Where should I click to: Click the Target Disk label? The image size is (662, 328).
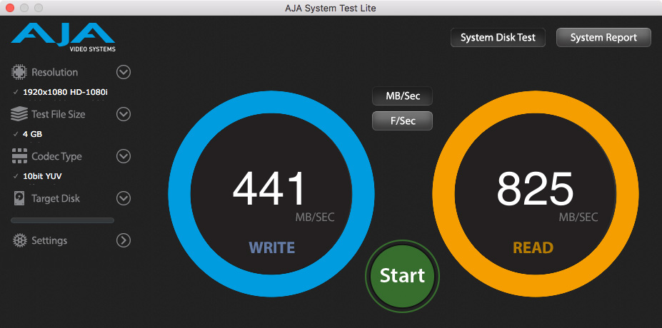56,198
